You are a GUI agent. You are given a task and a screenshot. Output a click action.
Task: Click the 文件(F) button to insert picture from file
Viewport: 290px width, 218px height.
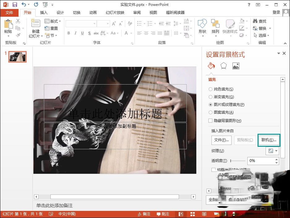(221, 140)
